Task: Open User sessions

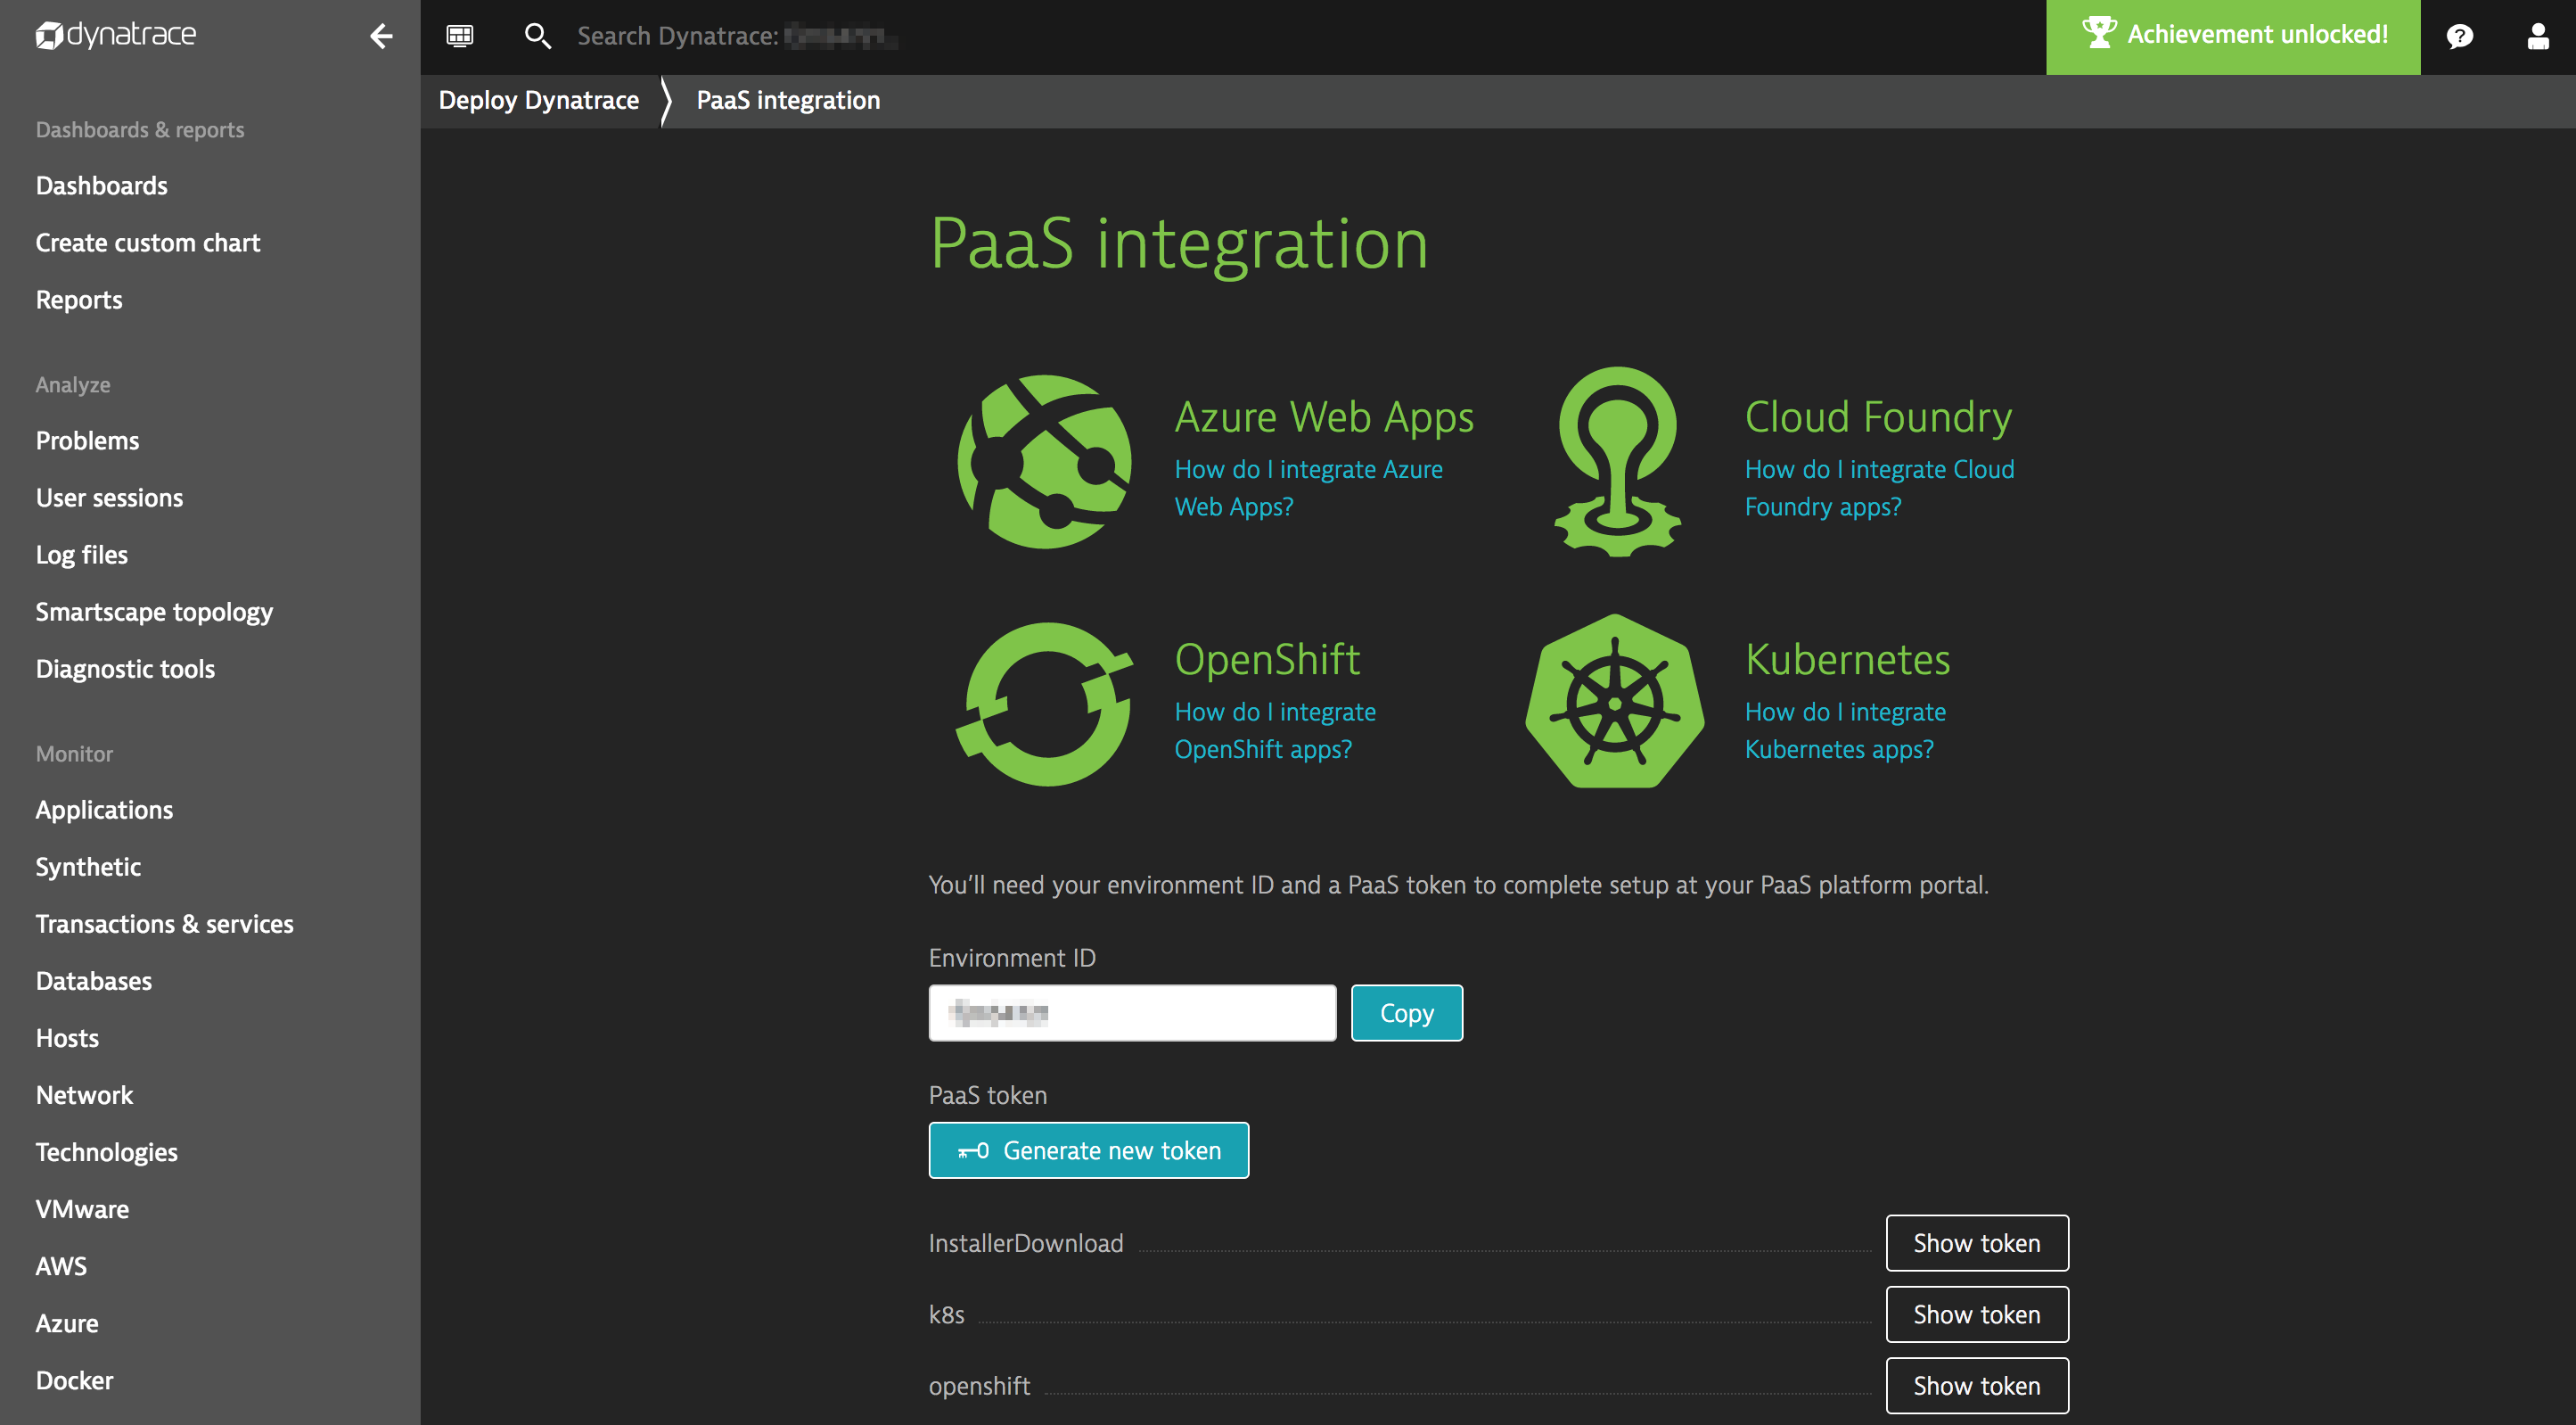Action: click(109, 498)
